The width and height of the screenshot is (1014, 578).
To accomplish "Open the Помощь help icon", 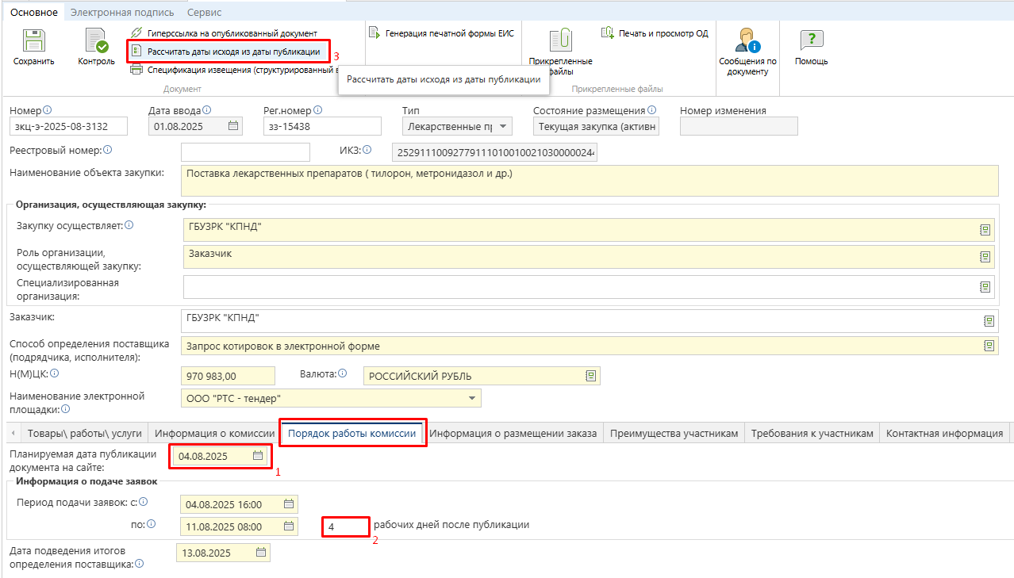I will [x=811, y=40].
